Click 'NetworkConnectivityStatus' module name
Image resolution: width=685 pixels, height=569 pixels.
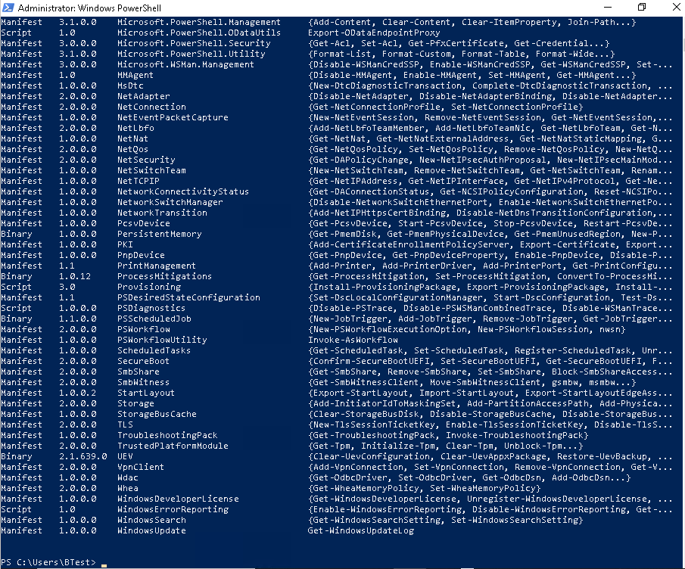[183, 191]
